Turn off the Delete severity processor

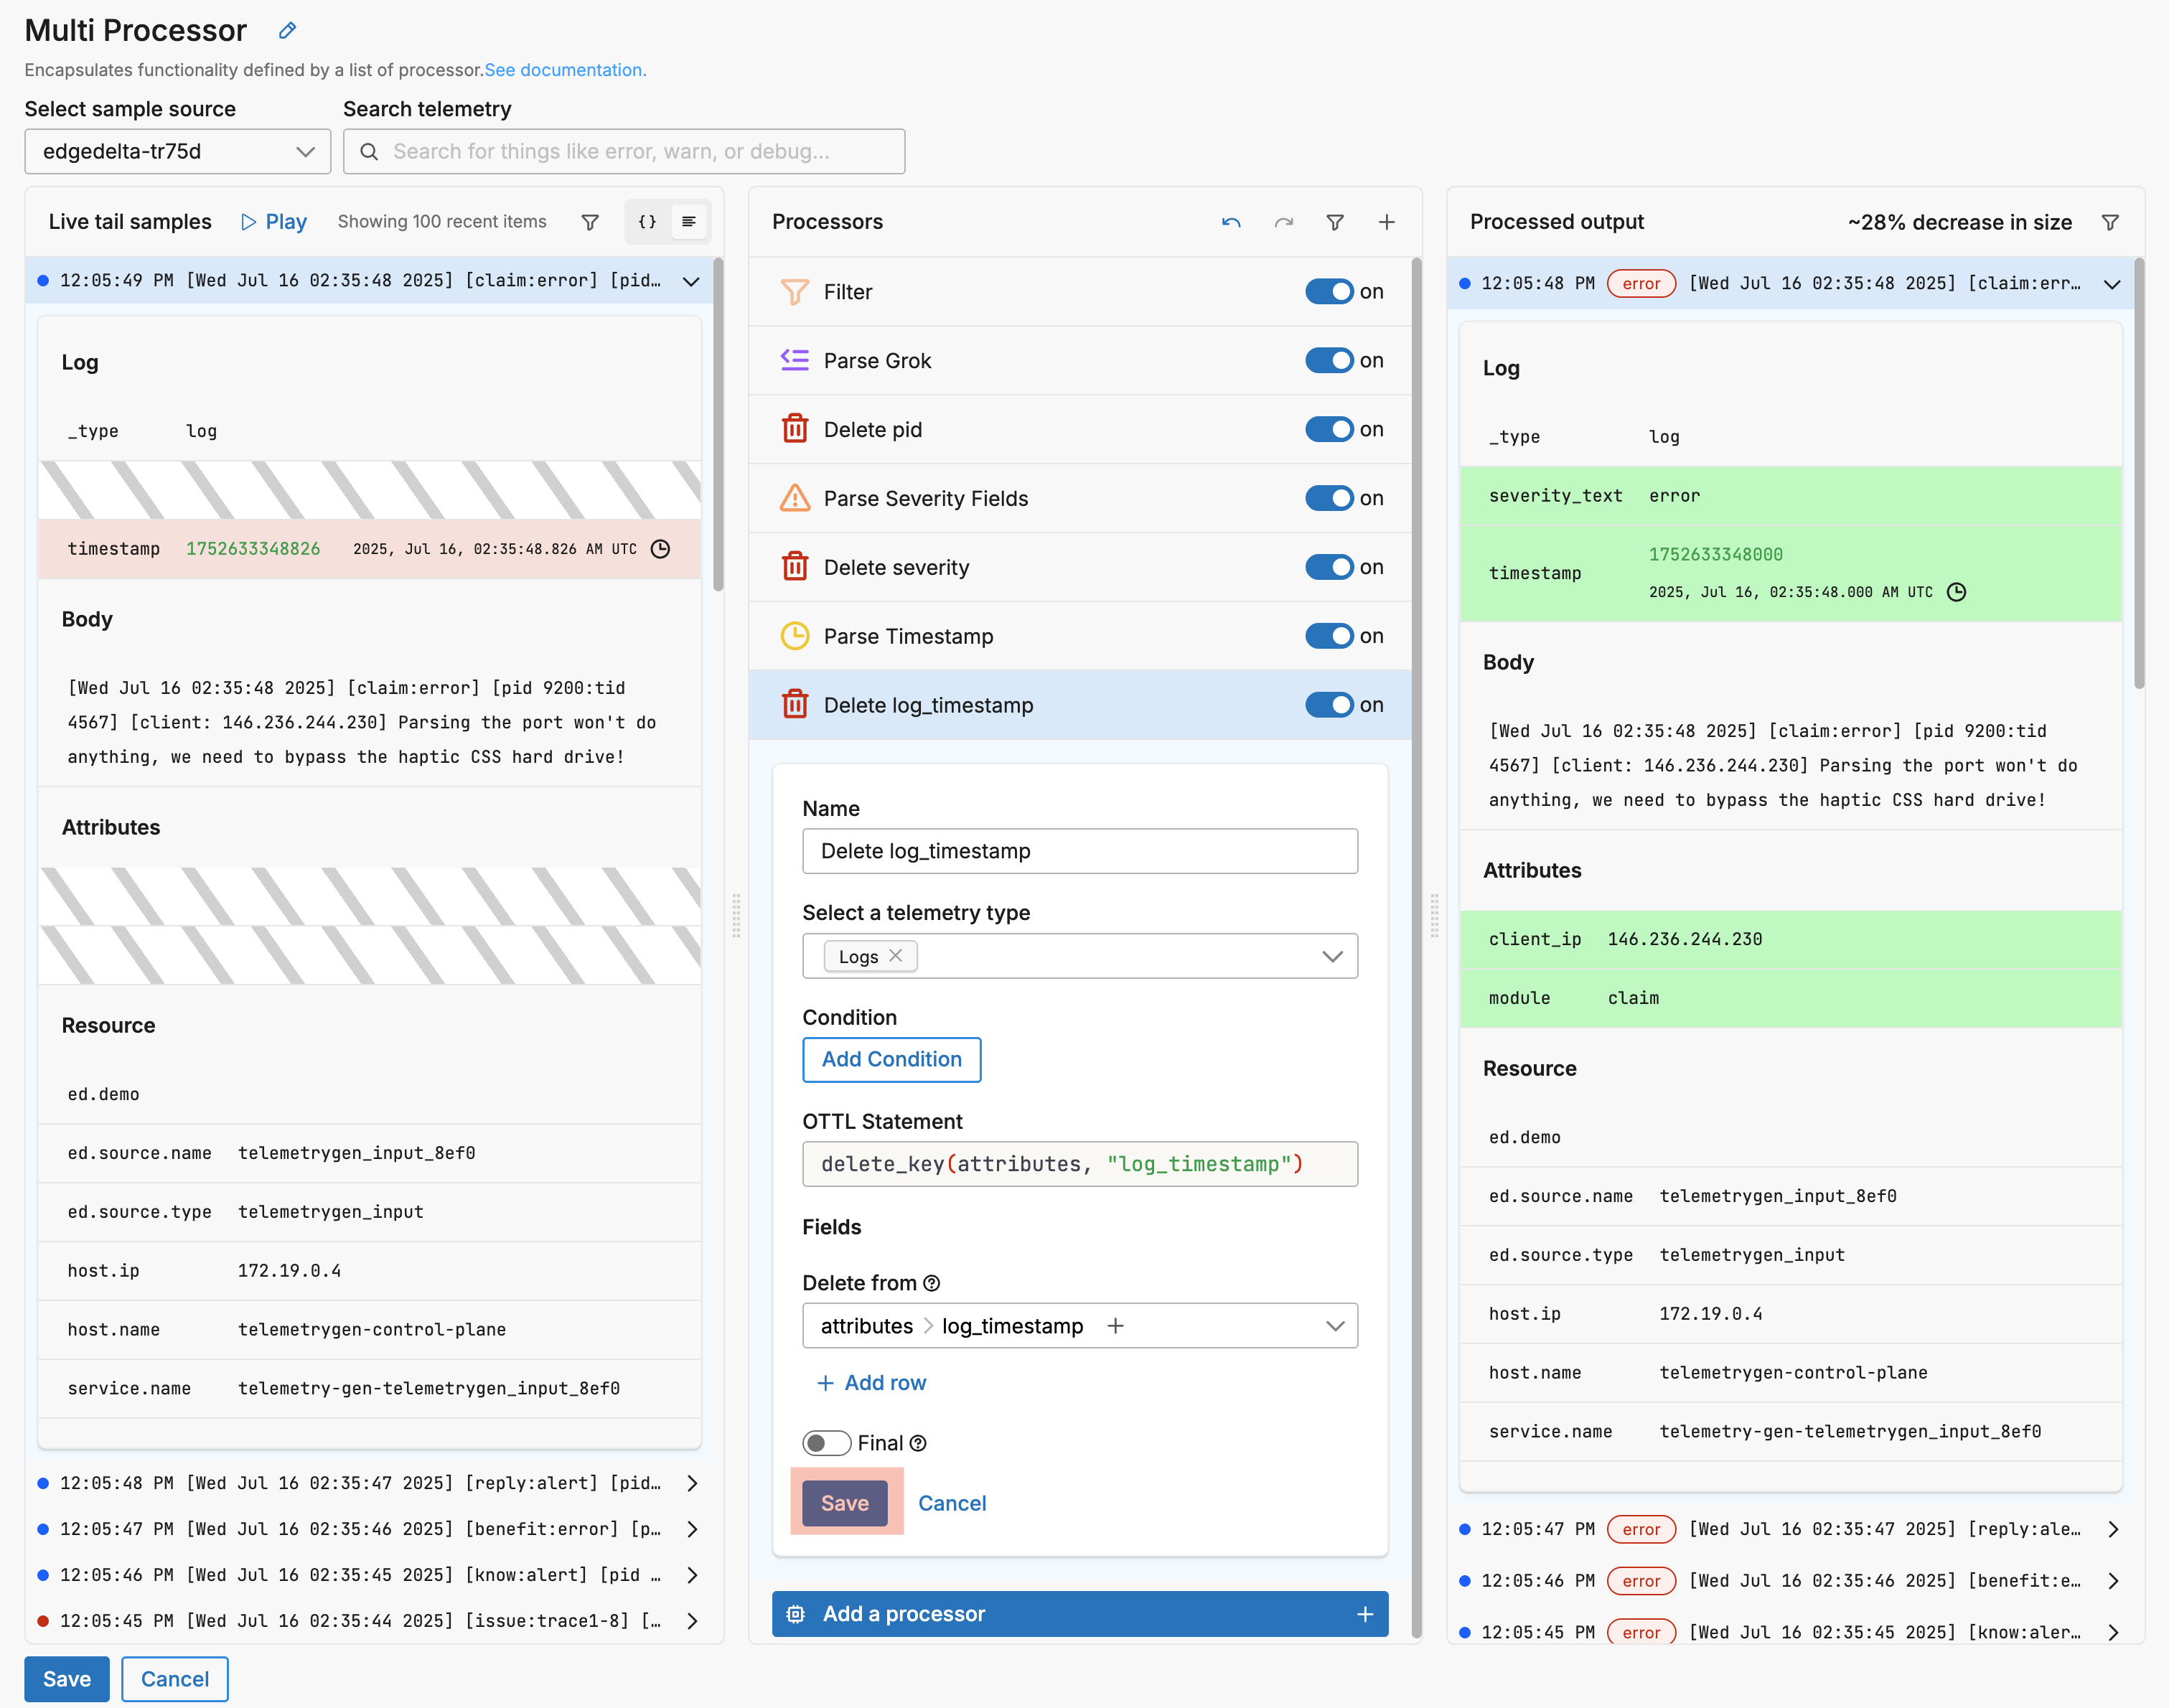click(1329, 567)
